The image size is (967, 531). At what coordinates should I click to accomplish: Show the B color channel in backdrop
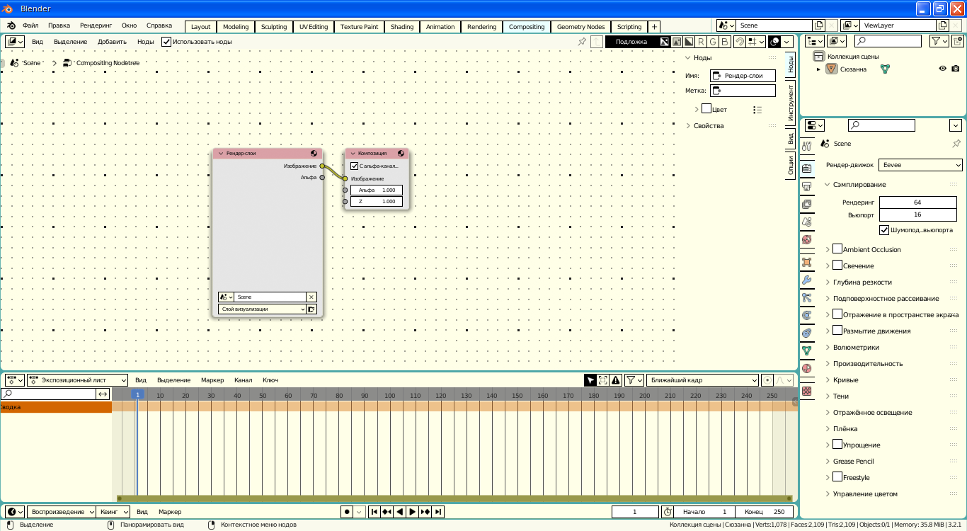(x=724, y=42)
